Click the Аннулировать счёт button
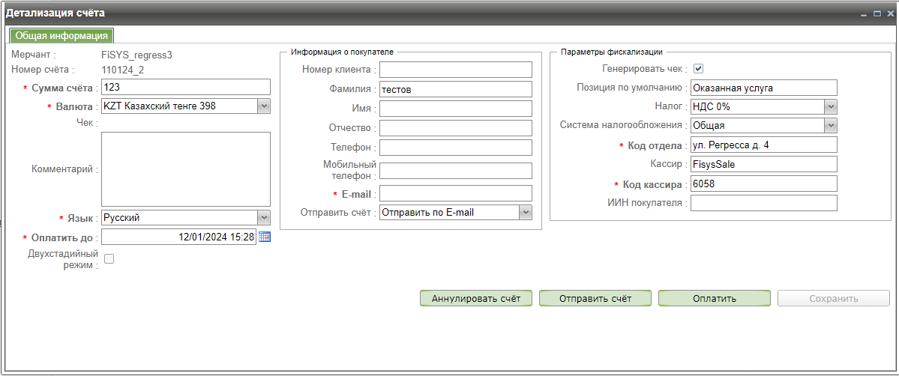 tap(476, 299)
